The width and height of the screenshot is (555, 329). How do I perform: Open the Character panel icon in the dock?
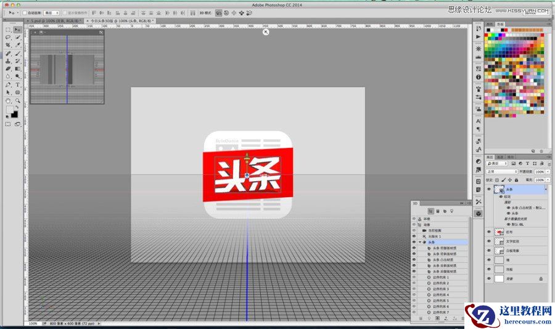tap(479, 121)
